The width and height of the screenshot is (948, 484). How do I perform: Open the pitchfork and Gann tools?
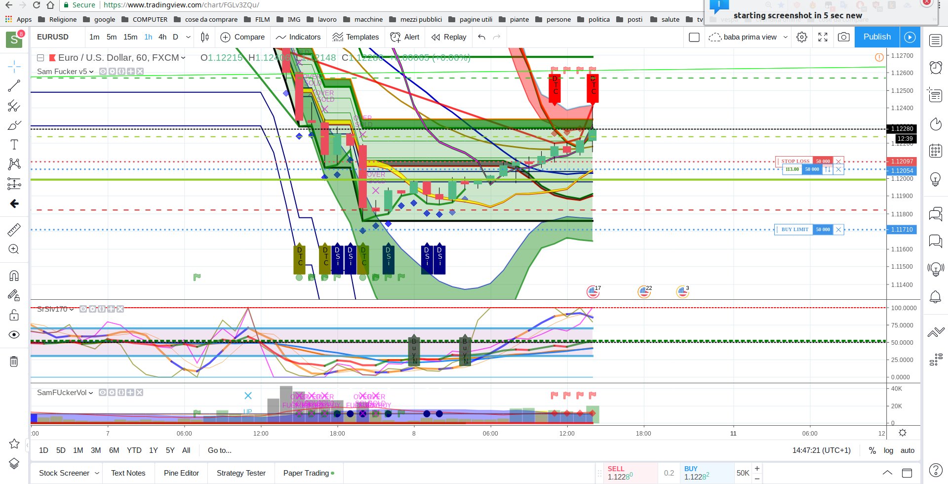(14, 106)
